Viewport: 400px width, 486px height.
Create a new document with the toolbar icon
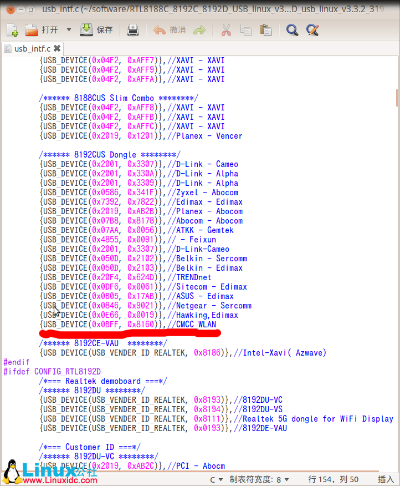point(12,30)
